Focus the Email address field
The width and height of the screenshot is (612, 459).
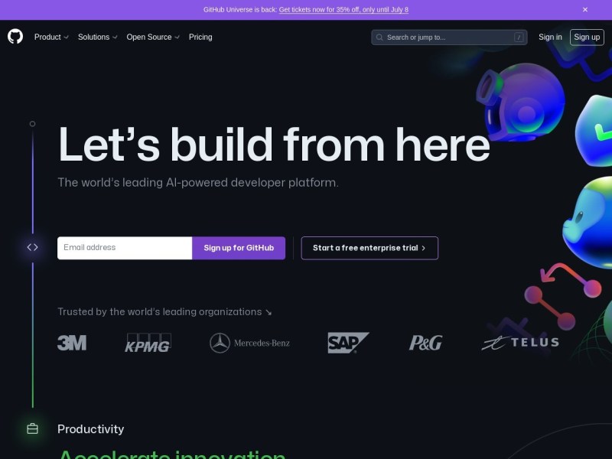point(125,248)
